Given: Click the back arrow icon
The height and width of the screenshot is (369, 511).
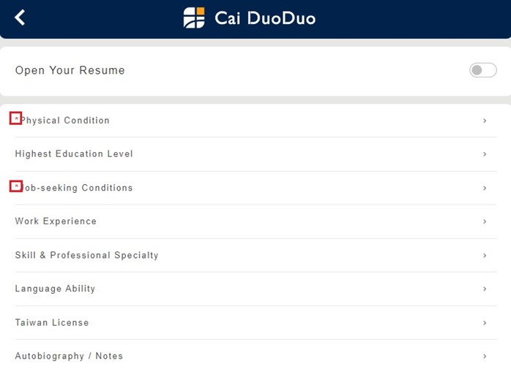Looking at the screenshot, I should click(20, 18).
